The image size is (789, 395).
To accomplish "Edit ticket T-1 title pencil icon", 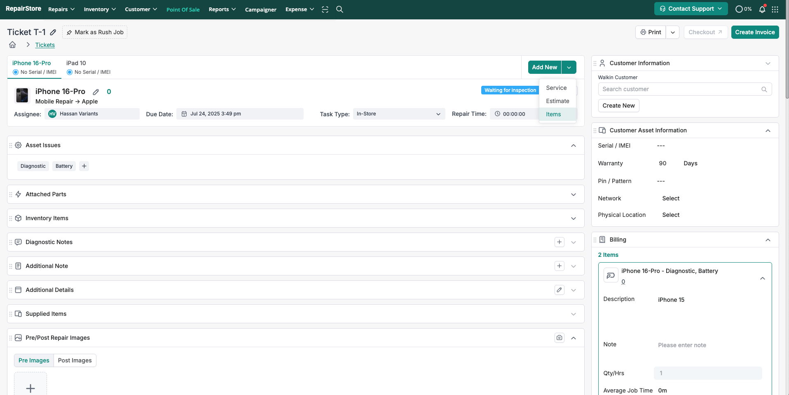I will 53,32.
